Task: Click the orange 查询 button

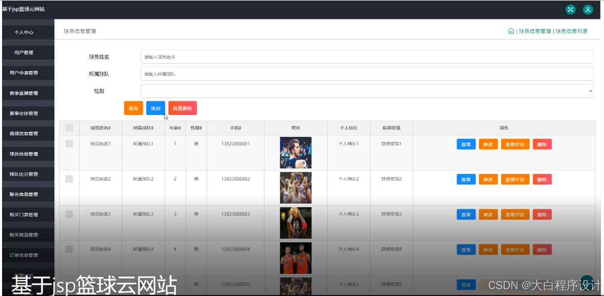Action: pos(133,108)
